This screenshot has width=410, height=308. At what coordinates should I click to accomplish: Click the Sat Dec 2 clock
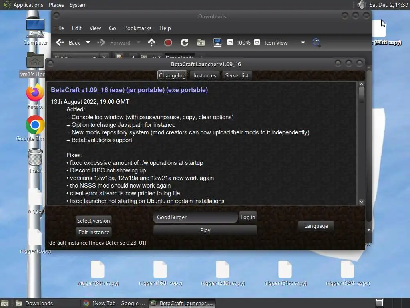pos(388,5)
